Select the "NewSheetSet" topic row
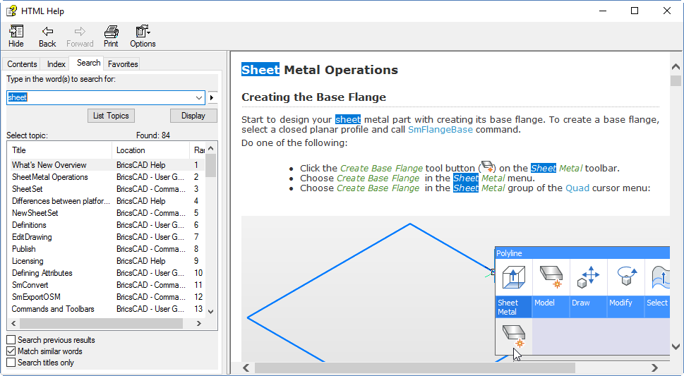684x376 pixels. [107, 213]
